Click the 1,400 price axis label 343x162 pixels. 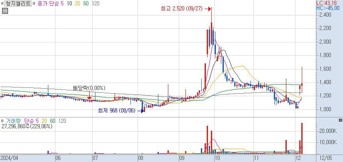(325, 82)
